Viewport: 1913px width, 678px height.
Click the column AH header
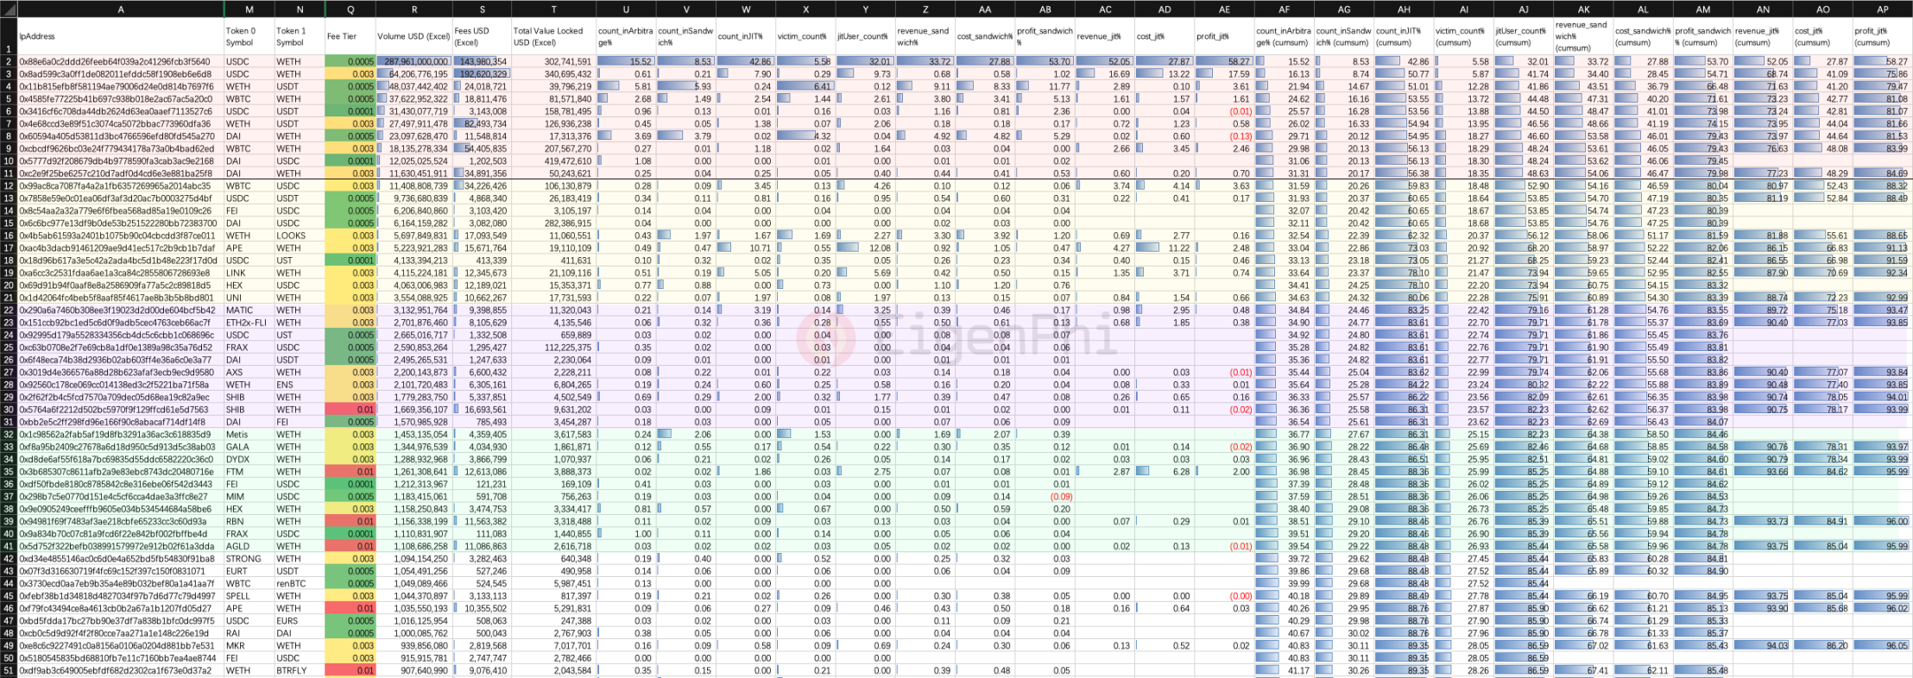[1404, 9]
